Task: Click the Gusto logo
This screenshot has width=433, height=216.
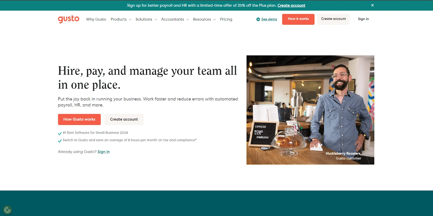Action: coord(68,19)
